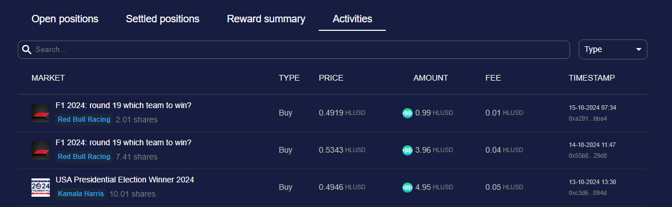Open transaction hash 0x55b8...29d8
672x207 pixels.
588,156
